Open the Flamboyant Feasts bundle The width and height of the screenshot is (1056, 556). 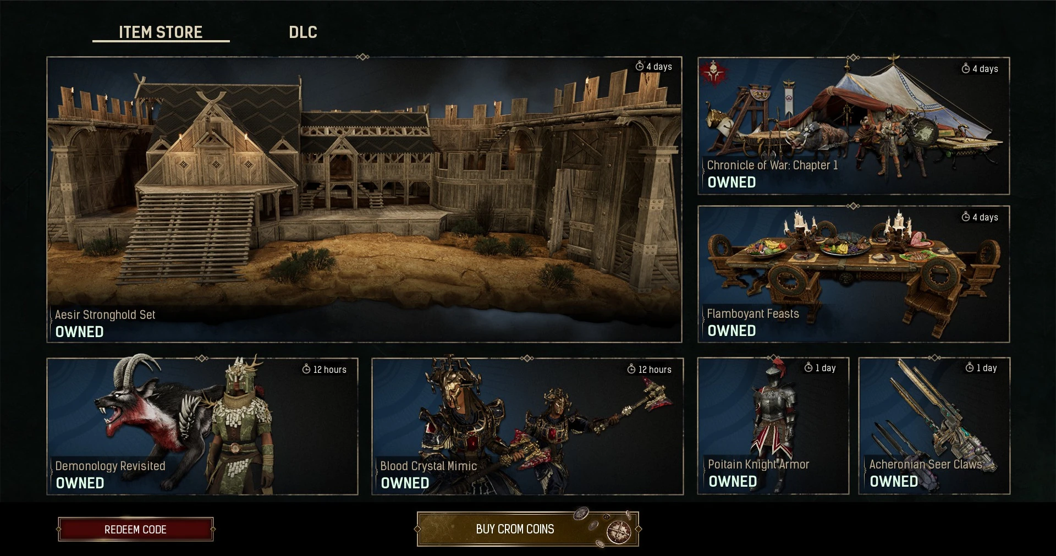[x=854, y=274]
